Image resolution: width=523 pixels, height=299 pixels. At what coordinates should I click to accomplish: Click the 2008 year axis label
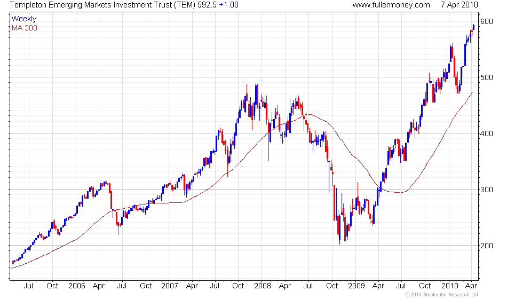click(263, 286)
